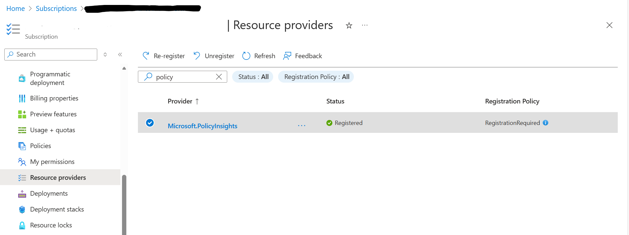Screen dimensions: 629x235
Task: Click the Registration Policy column header
Action: click(x=512, y=101)
